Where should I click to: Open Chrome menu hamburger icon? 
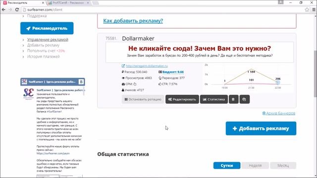(314, 9)
